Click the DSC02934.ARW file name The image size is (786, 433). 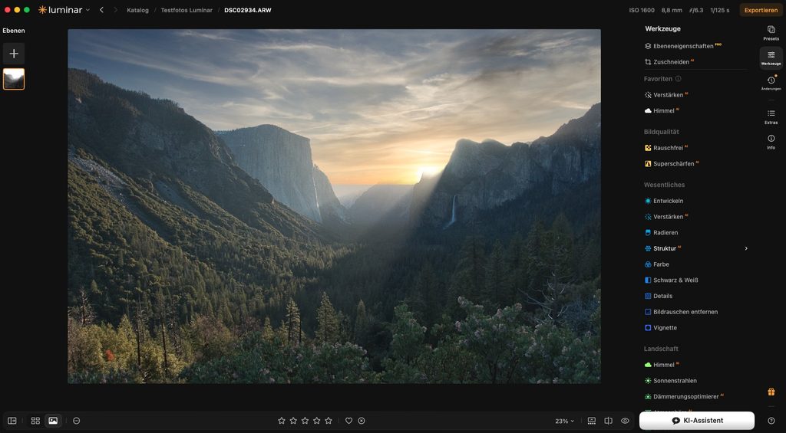coord(248,10)
